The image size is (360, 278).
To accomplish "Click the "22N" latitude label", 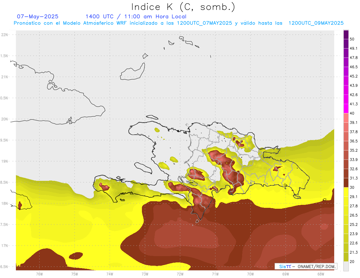I will (x=5, y=35).
